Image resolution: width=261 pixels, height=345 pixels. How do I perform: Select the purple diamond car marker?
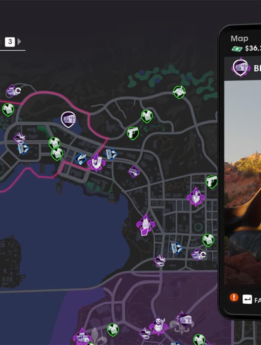click(x=134, y=172)
